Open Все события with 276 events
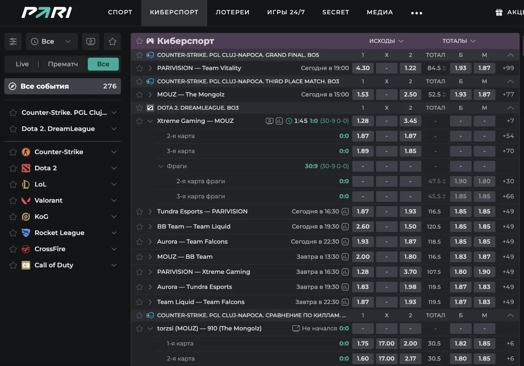The height and width of the screenshot is (366, 524). tap(63, 86)
